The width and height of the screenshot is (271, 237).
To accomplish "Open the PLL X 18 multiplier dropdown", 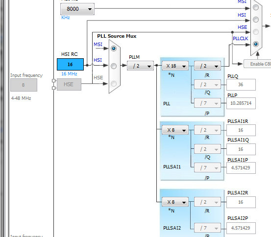I will click(175, 66).
